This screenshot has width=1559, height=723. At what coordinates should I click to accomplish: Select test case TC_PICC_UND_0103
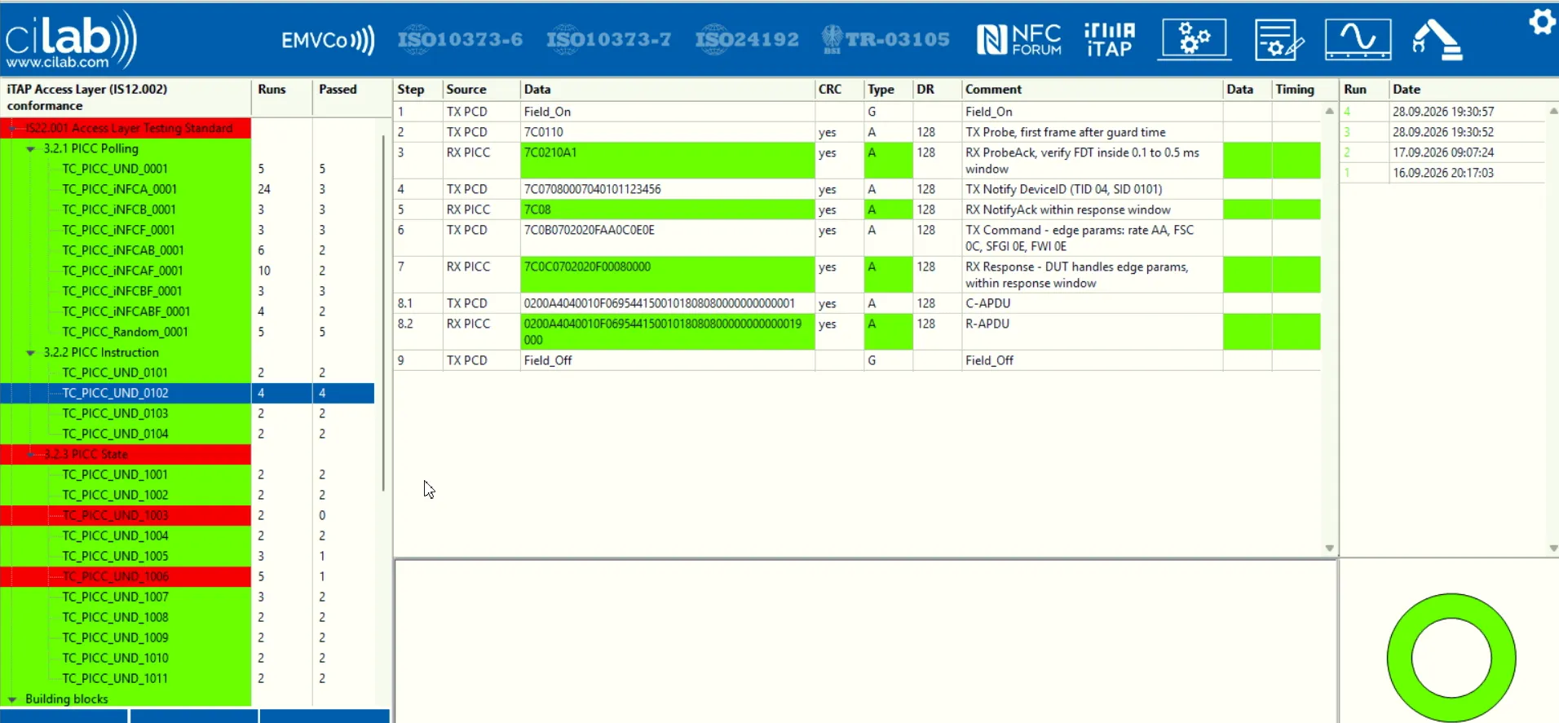(115, 413)
